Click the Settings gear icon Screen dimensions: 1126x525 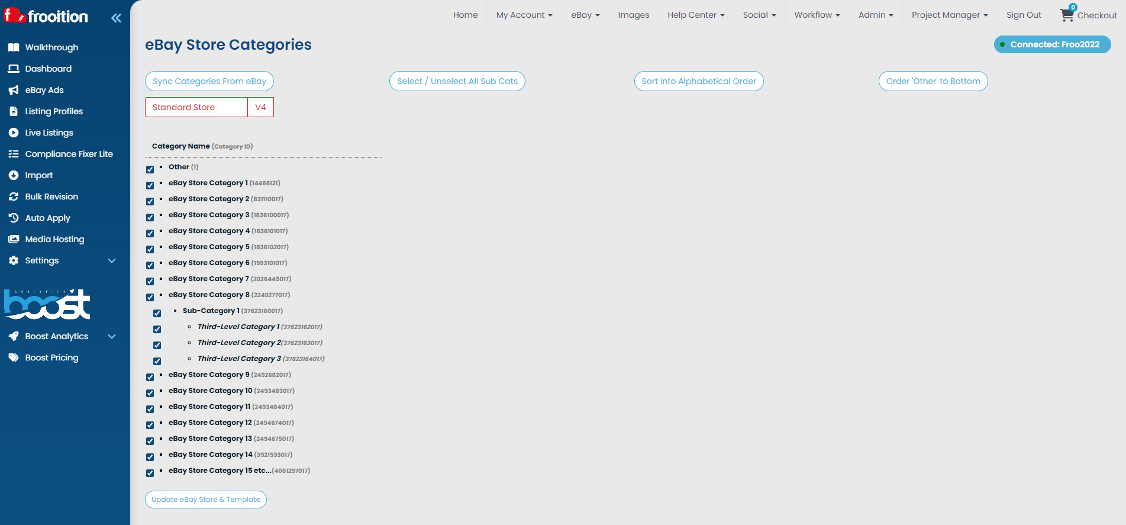[14, 260]
